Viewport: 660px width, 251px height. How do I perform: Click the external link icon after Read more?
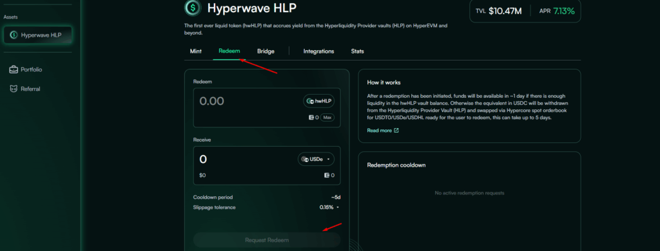[396, 131]
